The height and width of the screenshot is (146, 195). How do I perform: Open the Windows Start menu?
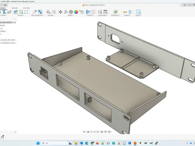click(38, 143)
